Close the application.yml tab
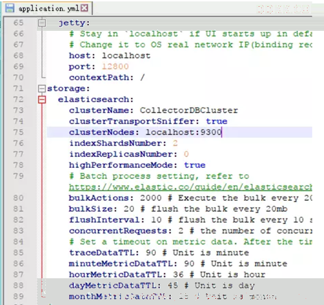Image resolution: width=324 pixels, height=305 pixels. [x=84, y=8]
